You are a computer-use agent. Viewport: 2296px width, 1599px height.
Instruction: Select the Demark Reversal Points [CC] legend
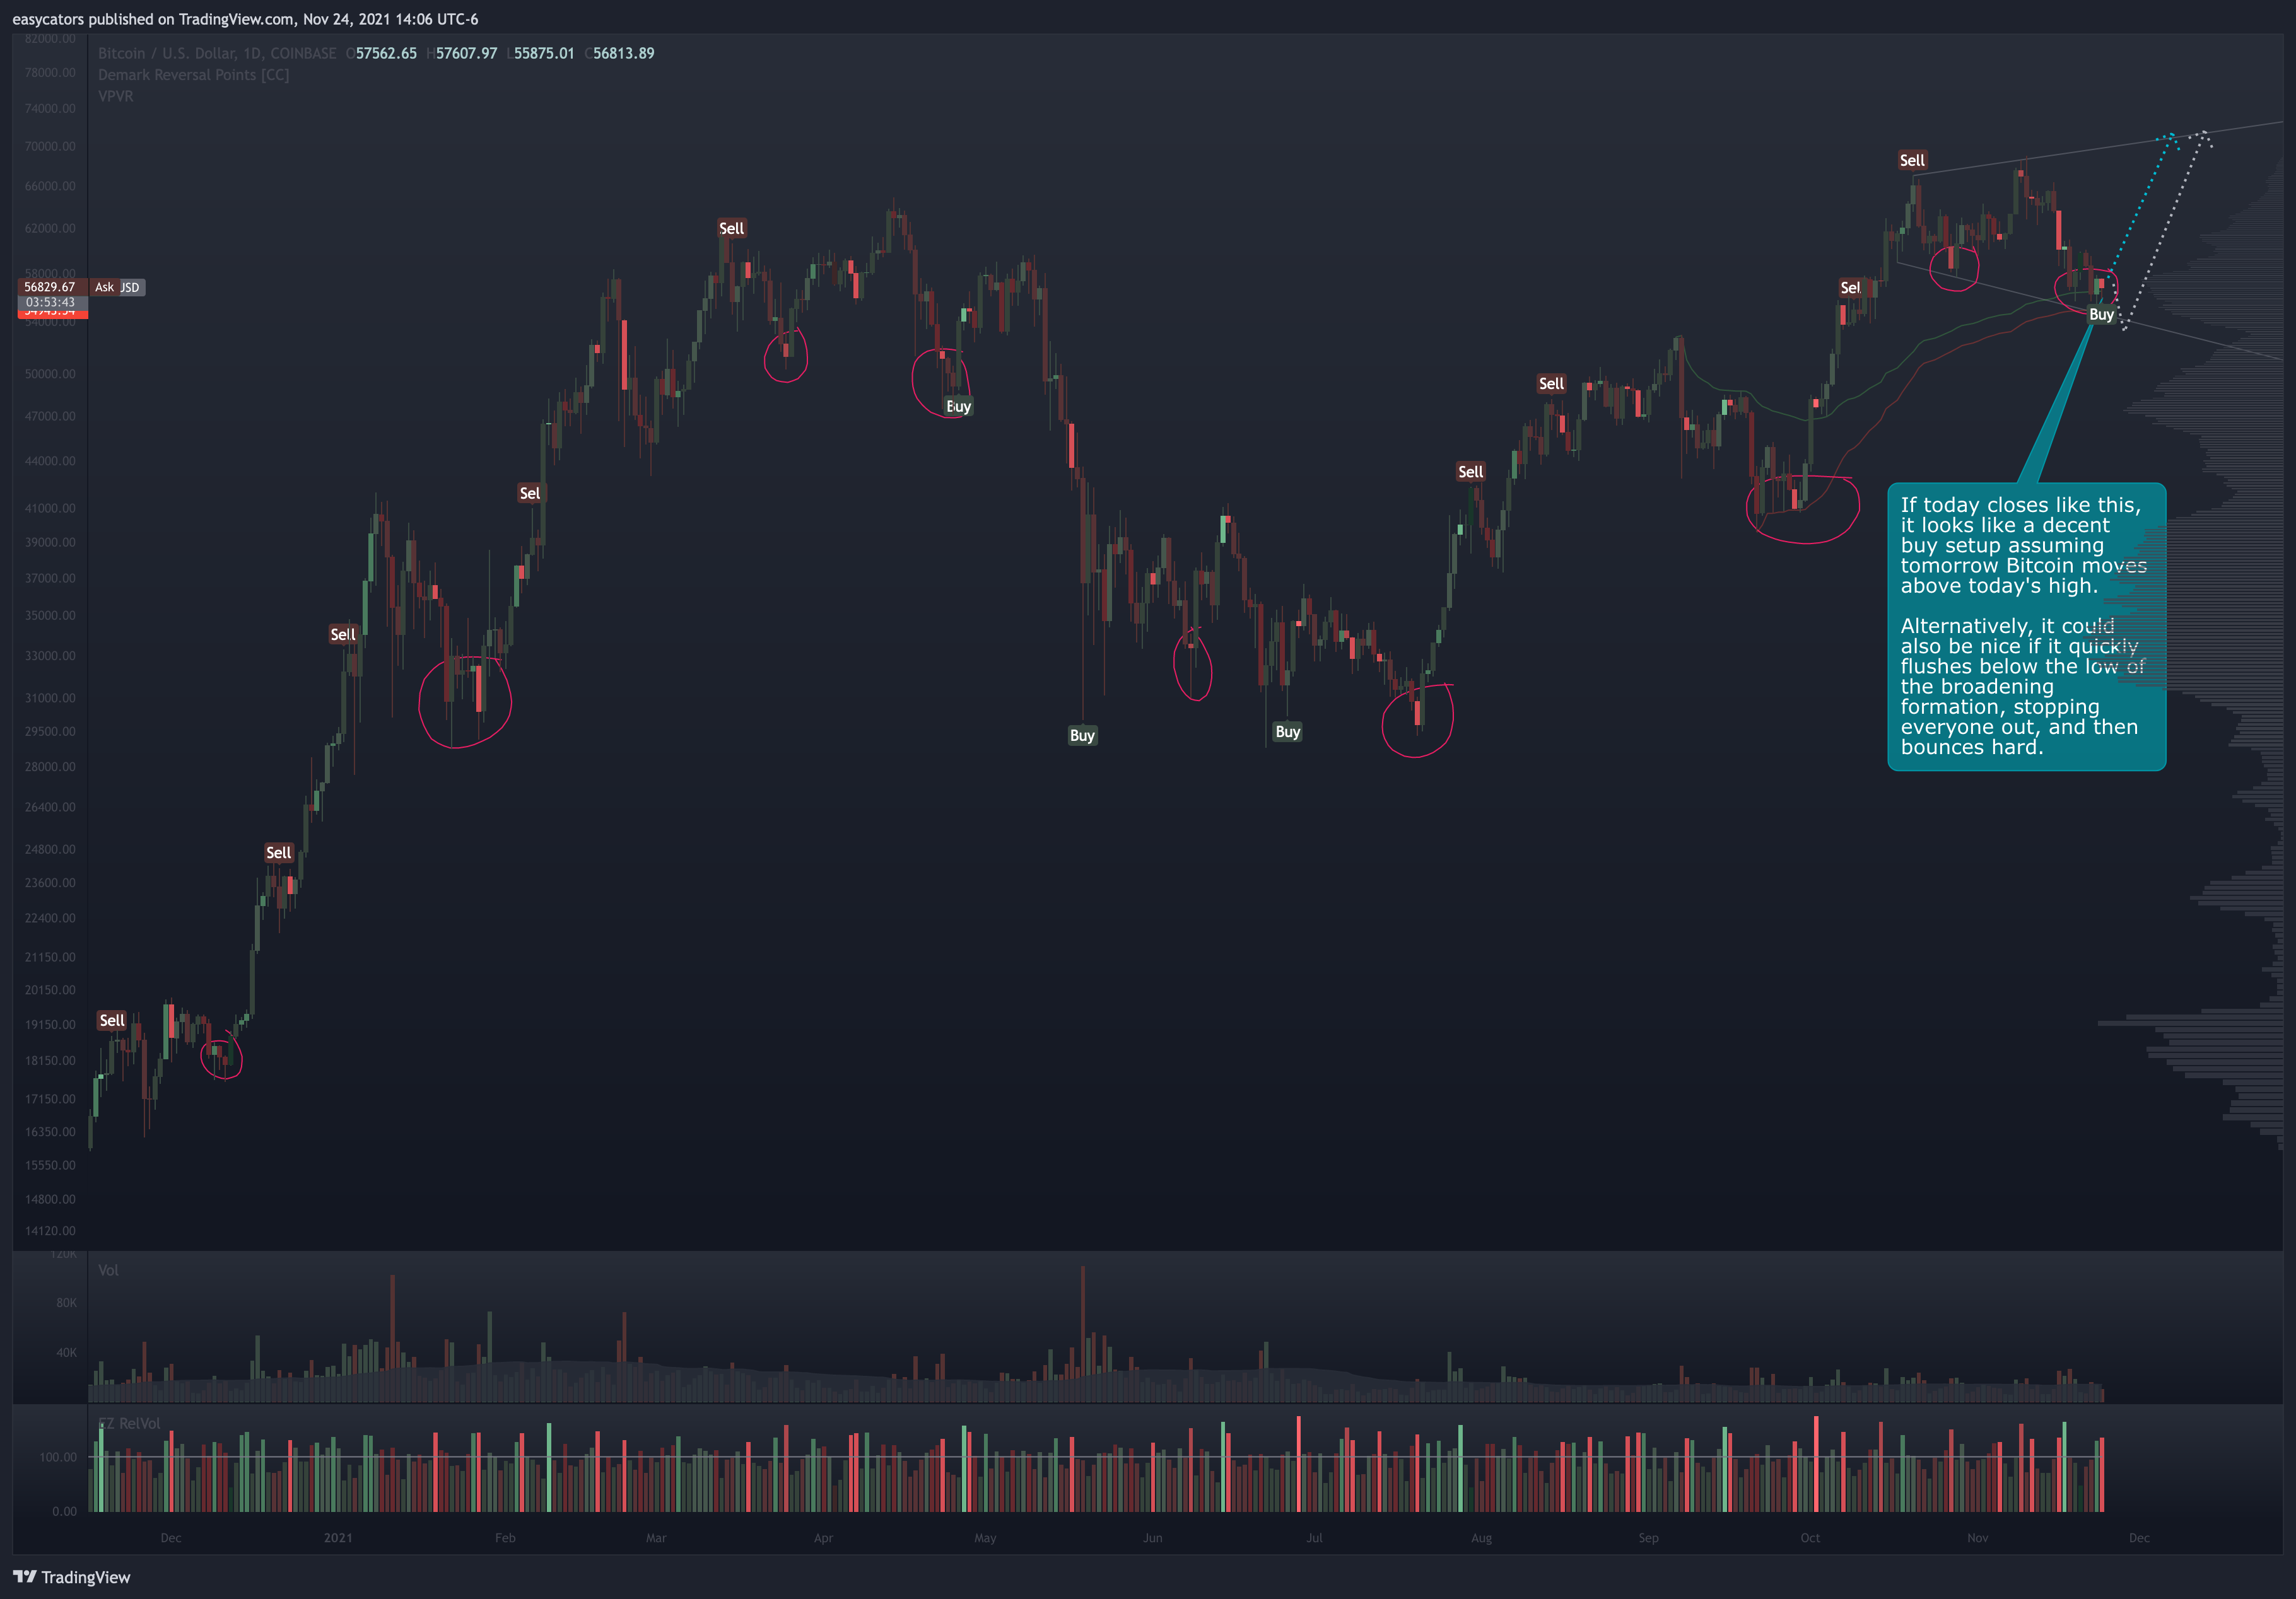[193, 75]
